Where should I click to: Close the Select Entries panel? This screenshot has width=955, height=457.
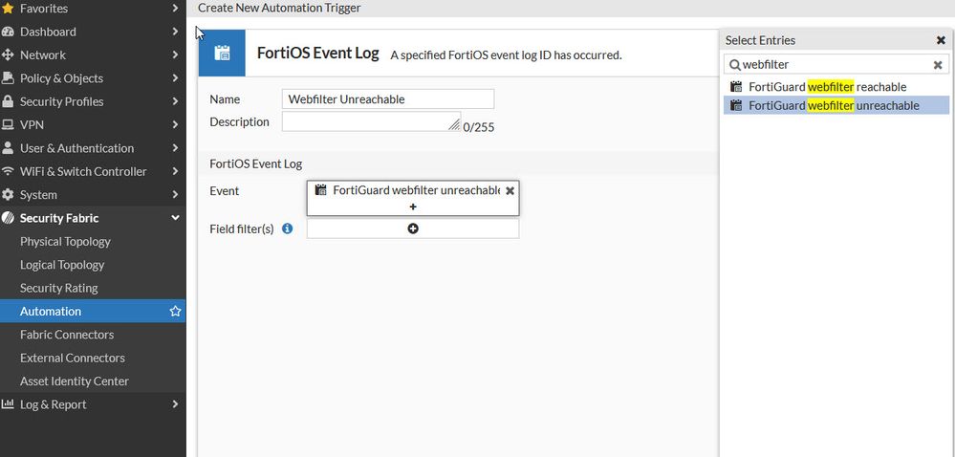[941, 40]
